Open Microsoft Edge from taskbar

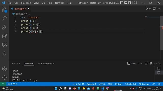click(79, 89)
